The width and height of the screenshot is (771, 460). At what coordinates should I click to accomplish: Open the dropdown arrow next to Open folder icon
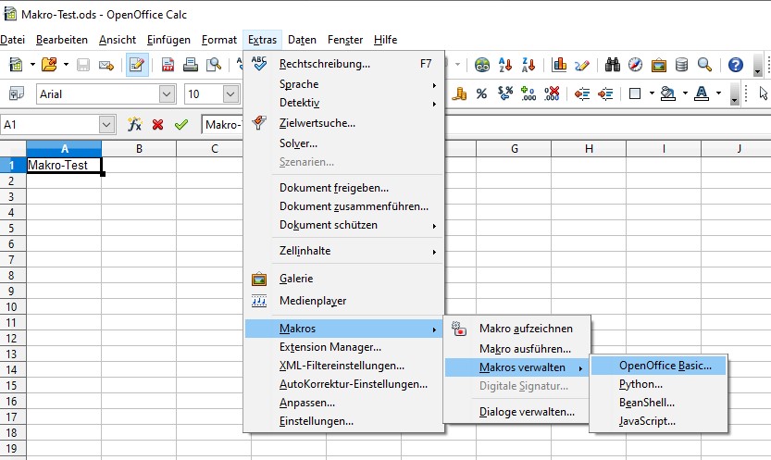[66, 65]
